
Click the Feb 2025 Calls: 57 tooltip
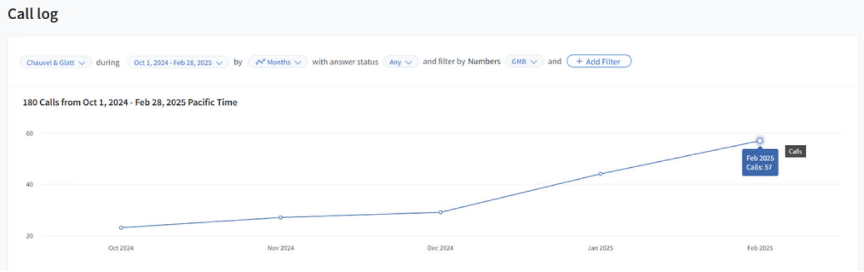(x=760, y=163)
